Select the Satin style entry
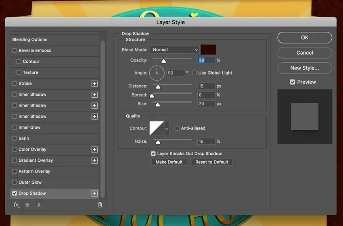Image resolution: width=343 pixels, height=226 pixels. tap(55, 138)
